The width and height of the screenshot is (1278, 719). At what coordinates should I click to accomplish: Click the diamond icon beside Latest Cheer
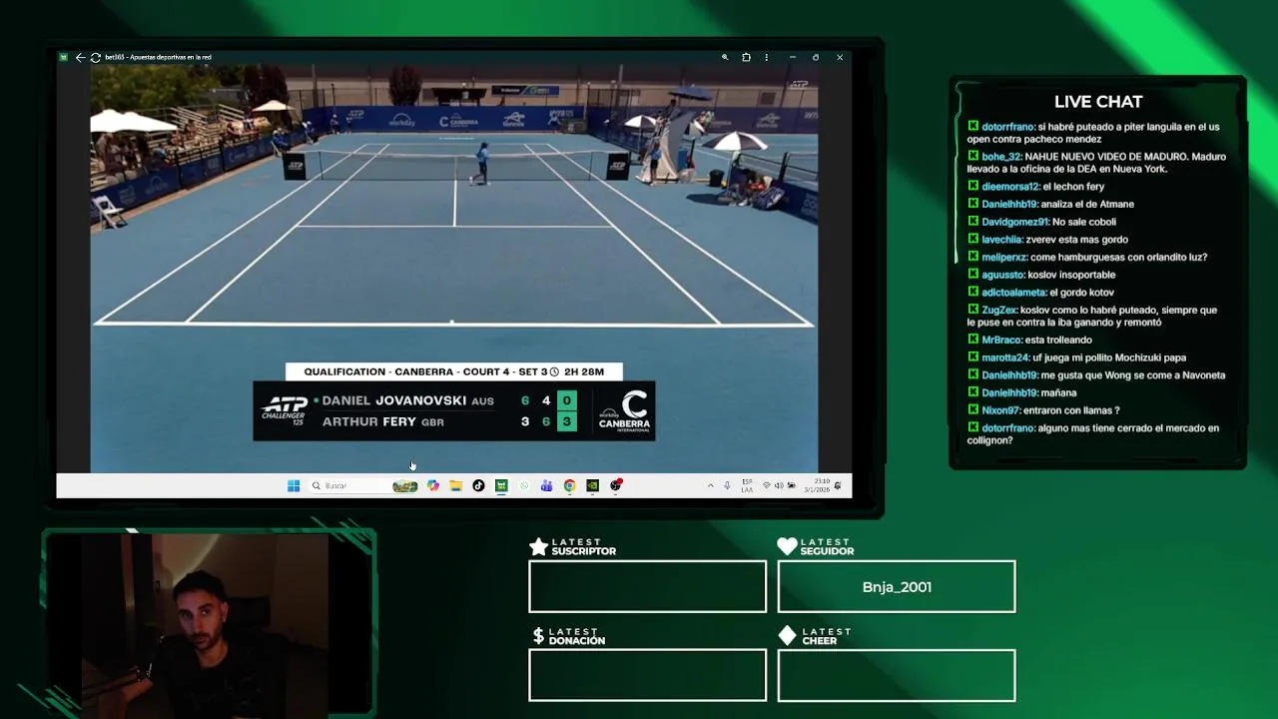coord(787,636)
